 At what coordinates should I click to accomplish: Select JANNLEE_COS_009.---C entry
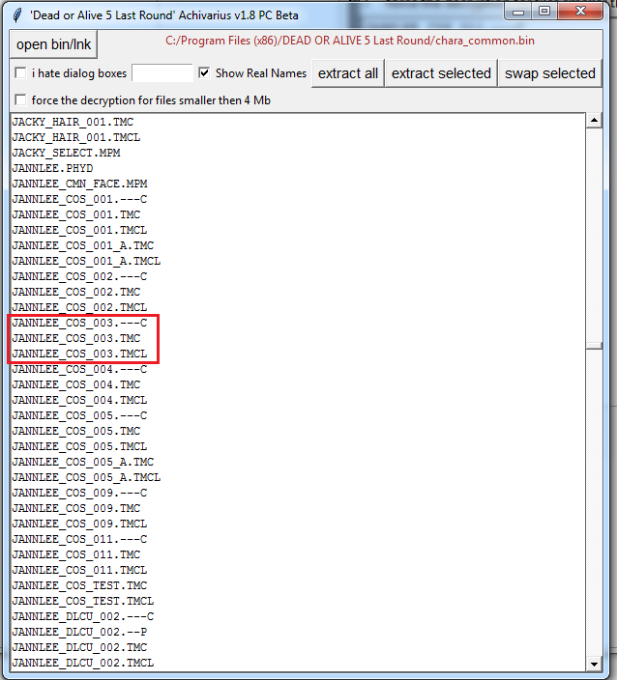pos(80,493)
